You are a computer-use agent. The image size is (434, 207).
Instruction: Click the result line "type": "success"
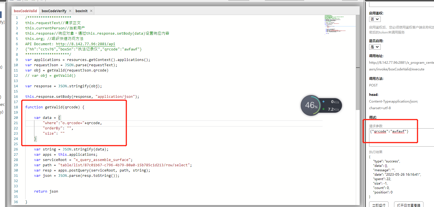pos(387,161)
